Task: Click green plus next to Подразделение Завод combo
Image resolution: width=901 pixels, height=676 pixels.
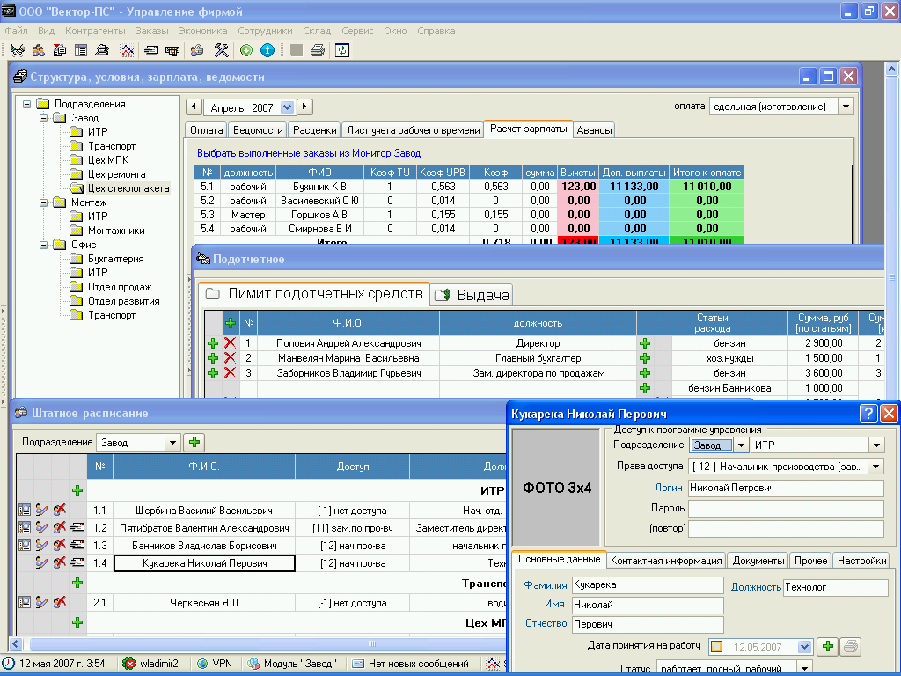Action: coord(194,442)
